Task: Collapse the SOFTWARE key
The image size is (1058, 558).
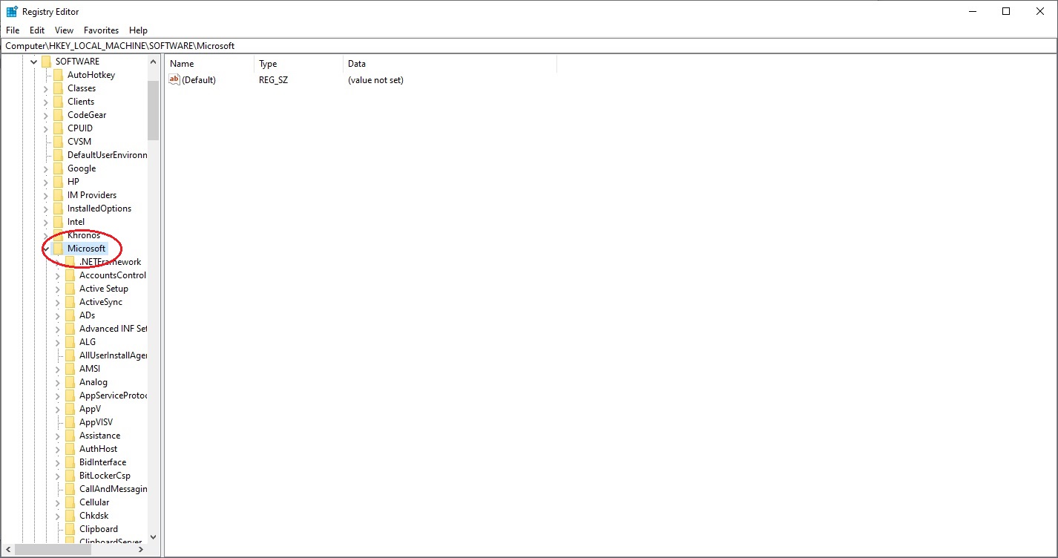Action: [33, 62]
